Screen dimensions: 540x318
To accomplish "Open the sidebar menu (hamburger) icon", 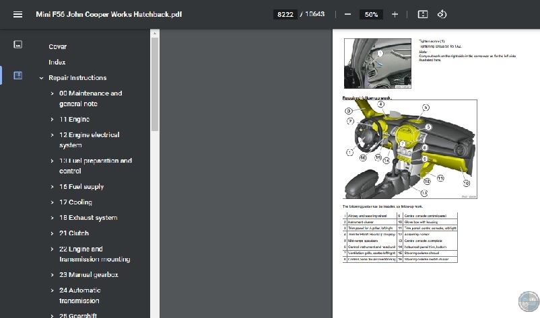I will tap(18, 14).
